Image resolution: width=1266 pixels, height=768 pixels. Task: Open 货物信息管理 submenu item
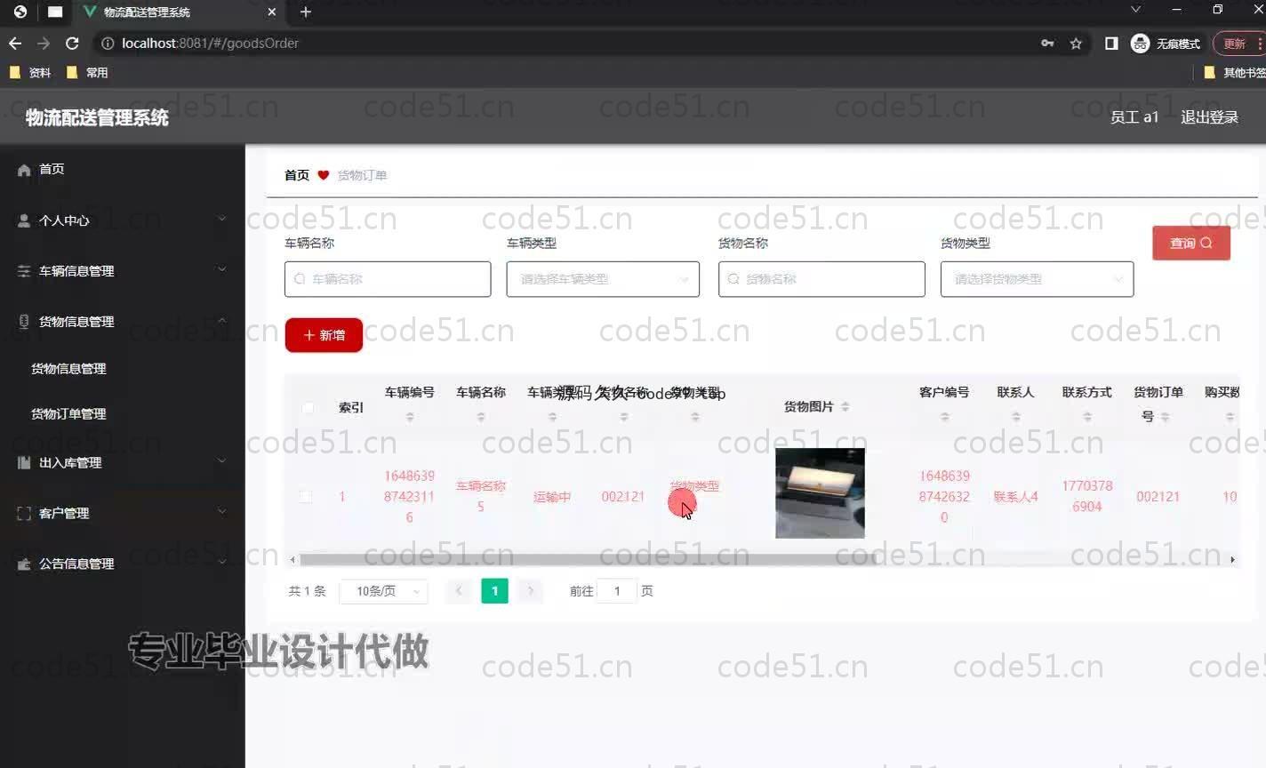68,368
